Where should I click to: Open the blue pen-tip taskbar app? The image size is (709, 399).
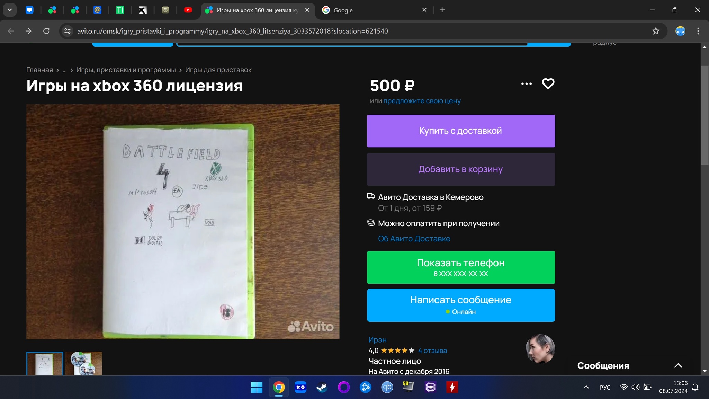pyautogui.click(x=366, y=387)
